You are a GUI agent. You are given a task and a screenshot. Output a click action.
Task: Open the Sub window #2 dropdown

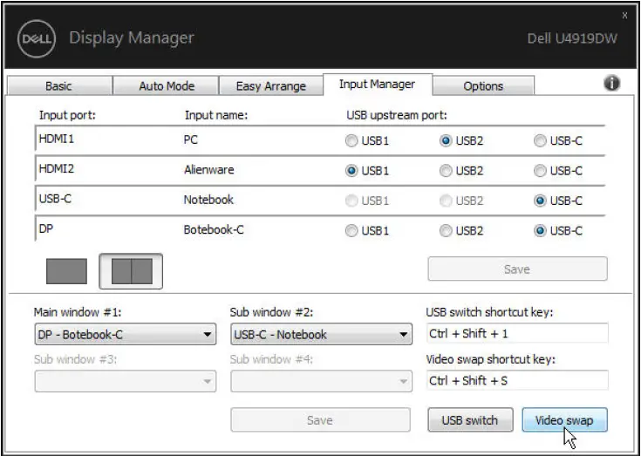tap(321, 334)
